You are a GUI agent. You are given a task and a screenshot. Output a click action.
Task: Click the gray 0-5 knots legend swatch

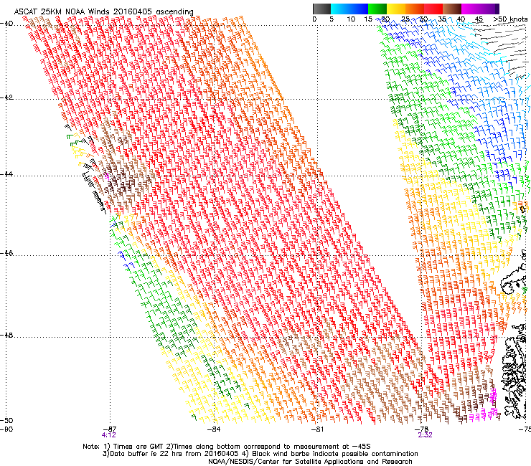(x=321, y=9)
